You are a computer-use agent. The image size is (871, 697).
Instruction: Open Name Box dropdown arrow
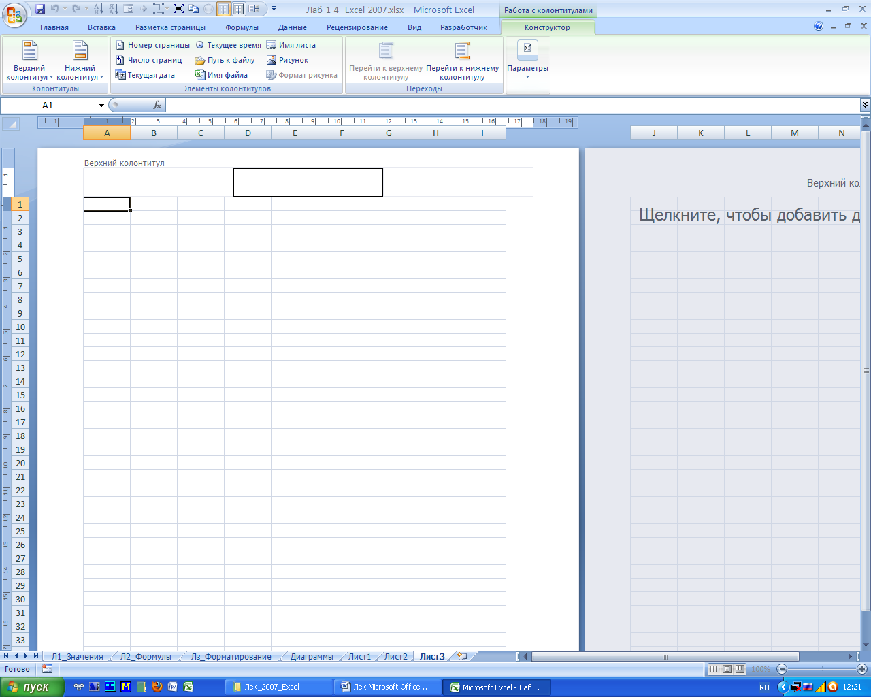click(102, 105)
